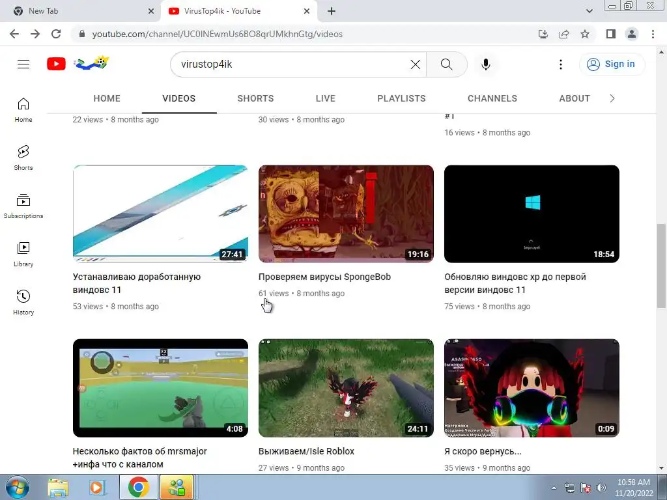This screenshot has height=500, width=667.
Task: Click Chrome icon in taskbar
Action: tap(138, 487)
